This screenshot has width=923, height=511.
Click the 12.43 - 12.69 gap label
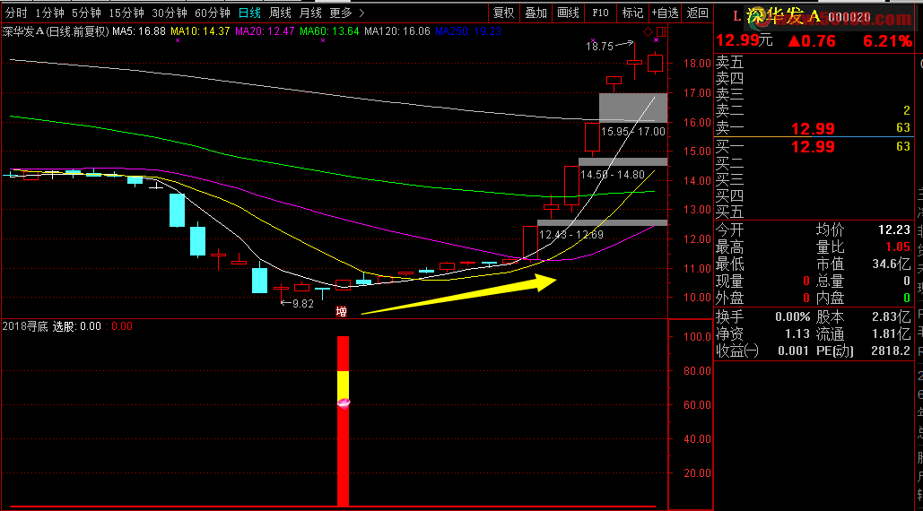click(571, 235)
